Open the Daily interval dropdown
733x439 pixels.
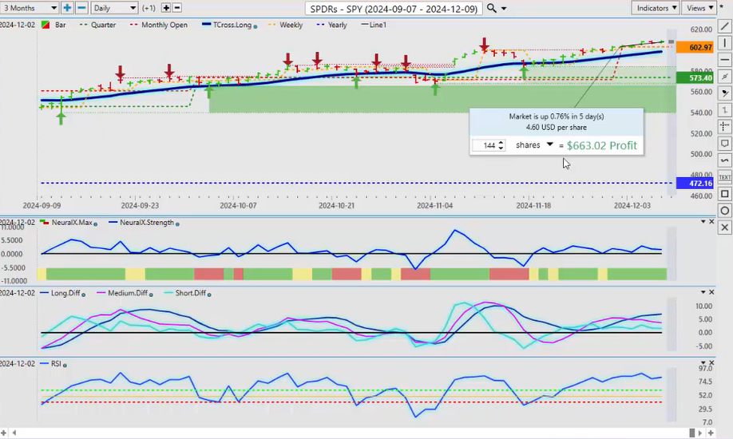click(114, 8)
